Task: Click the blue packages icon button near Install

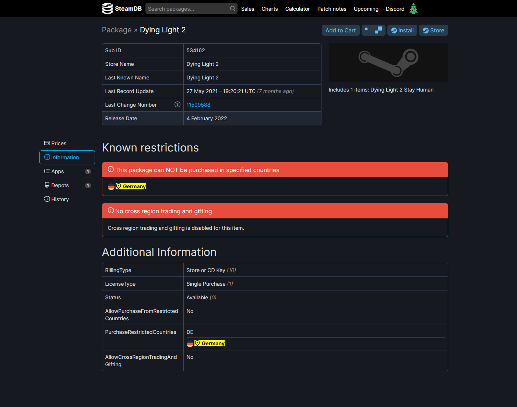Action: pos(373,30)
